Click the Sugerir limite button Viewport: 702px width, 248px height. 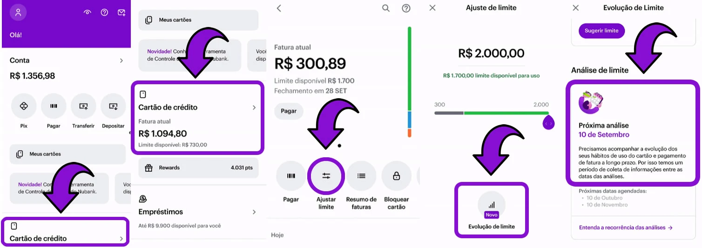click(601, 31)
